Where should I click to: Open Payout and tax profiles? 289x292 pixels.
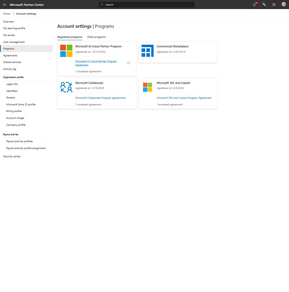click(19, 141)
